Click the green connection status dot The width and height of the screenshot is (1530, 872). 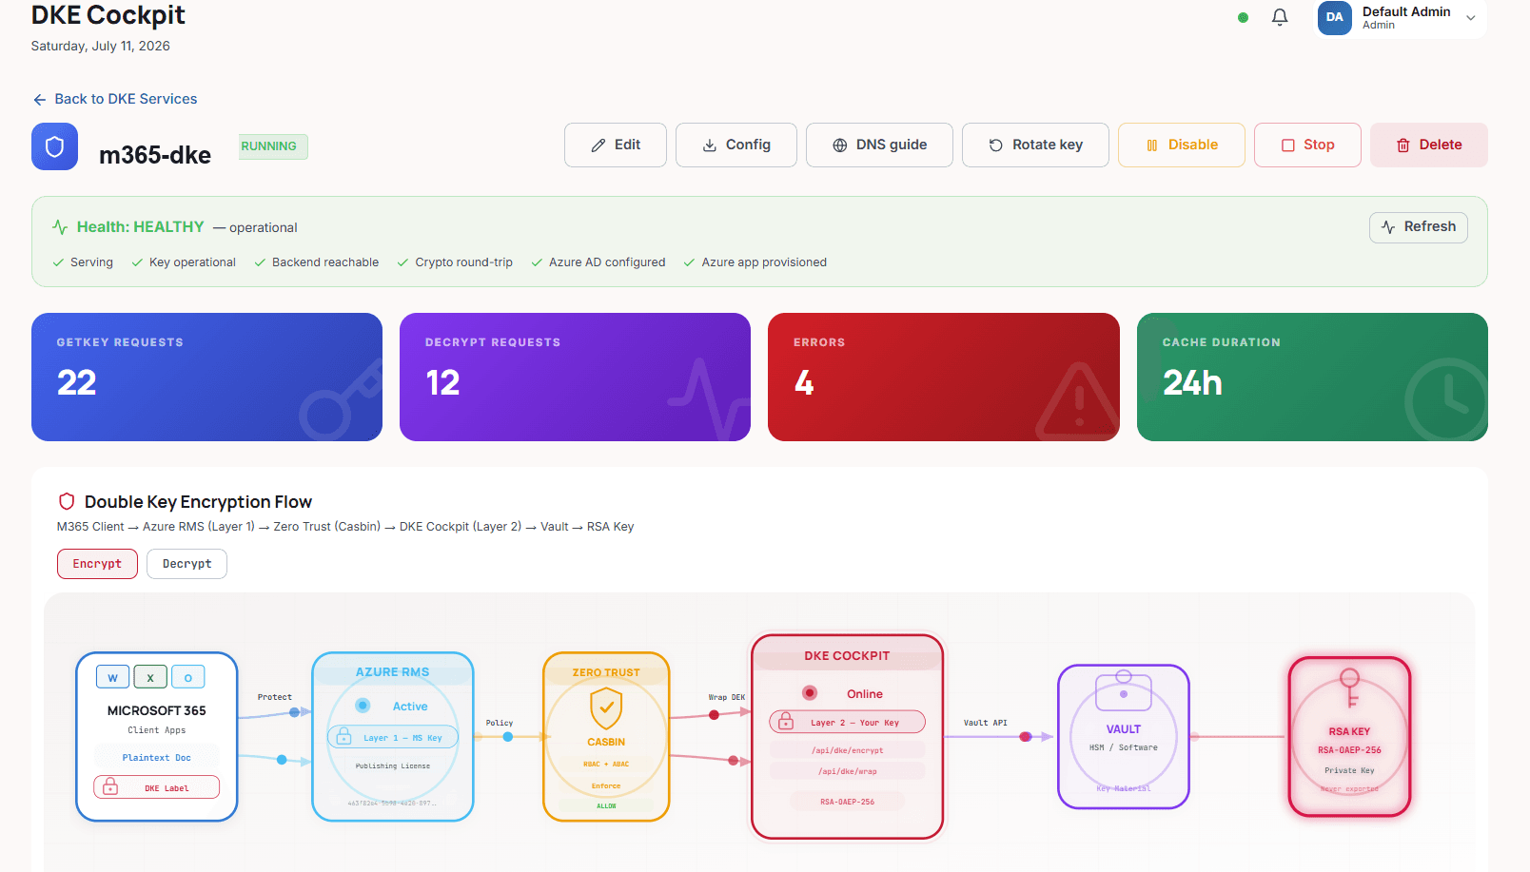[1243, 17]
